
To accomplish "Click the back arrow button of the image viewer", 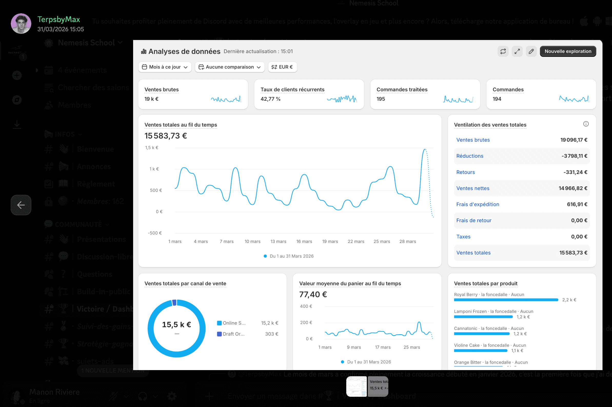I will pyautogui.click(x=21, y=205).
